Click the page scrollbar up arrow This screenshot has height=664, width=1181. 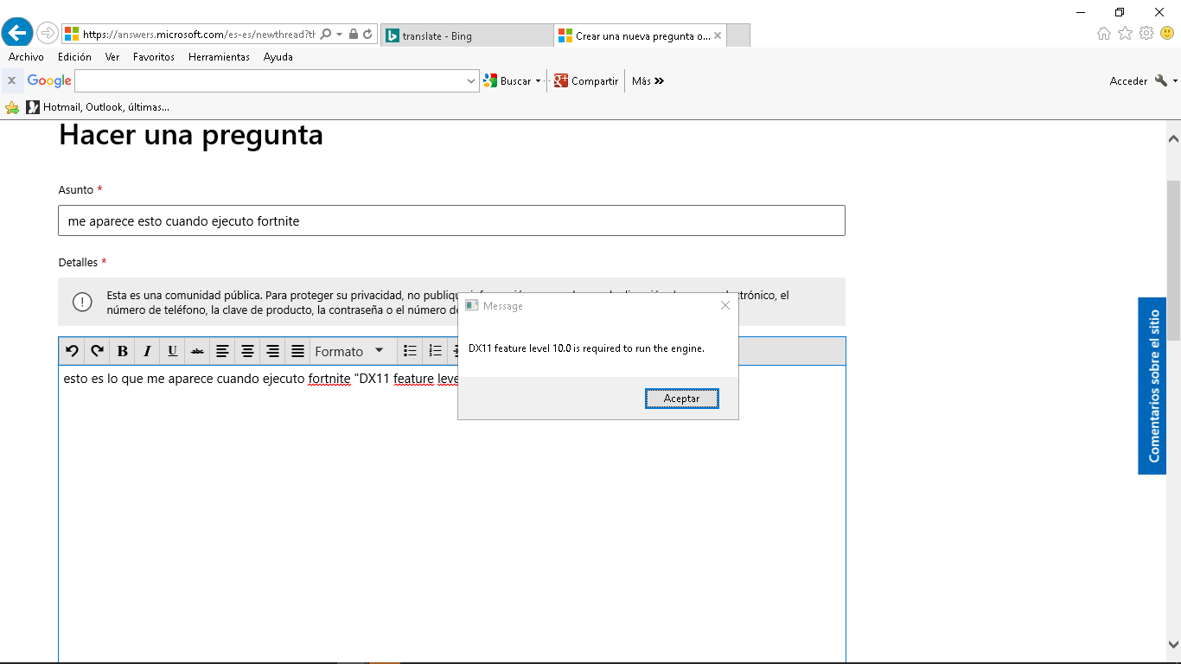pyautogui.click(x=1173, y=138)
